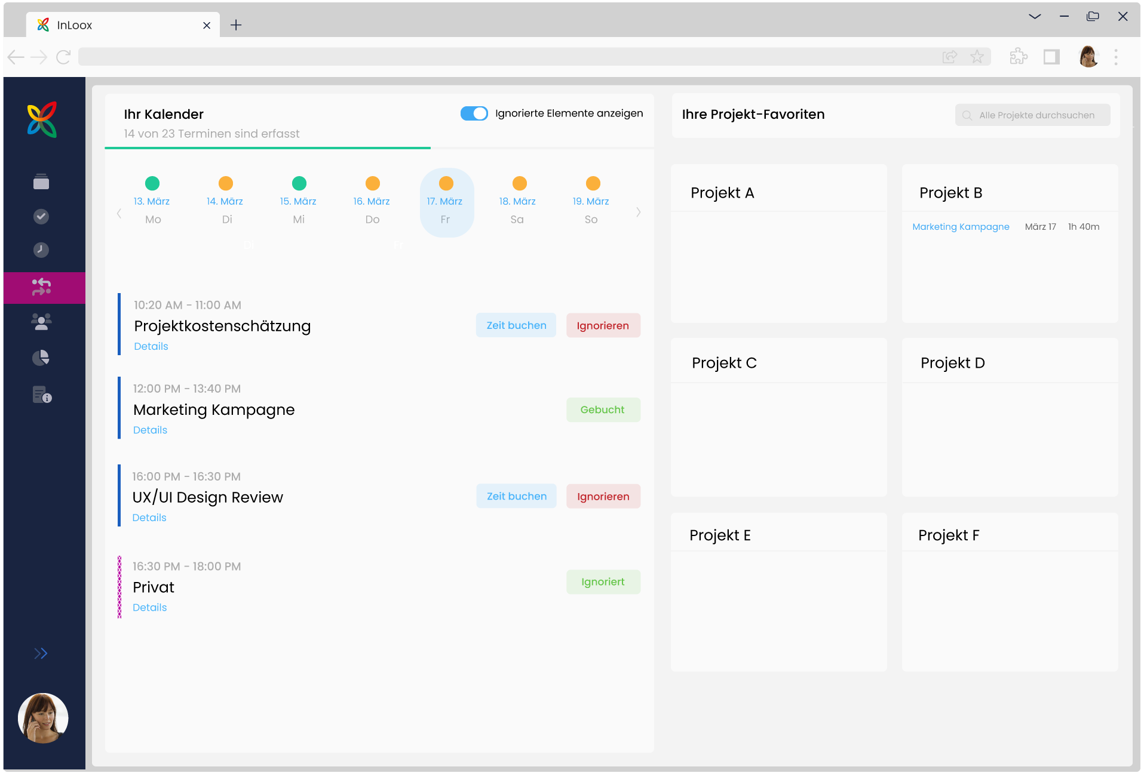The width and height of the screenshot is (1147, 776).
Task: Select 17. März Friday in calendar
Action: point(446,203)
